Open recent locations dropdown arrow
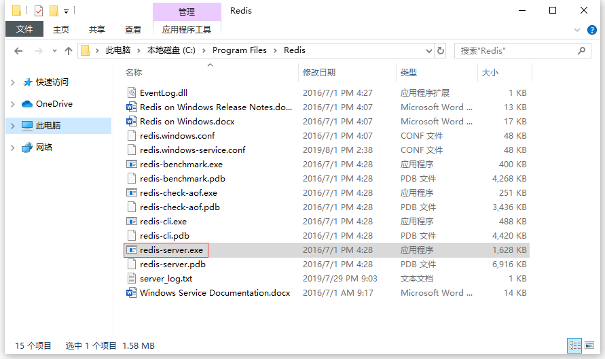The height and width of the screenshot is (359, 605). (x=54, y=50)
